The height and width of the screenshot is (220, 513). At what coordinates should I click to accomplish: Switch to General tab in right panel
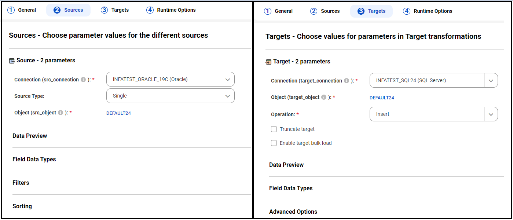279,11
